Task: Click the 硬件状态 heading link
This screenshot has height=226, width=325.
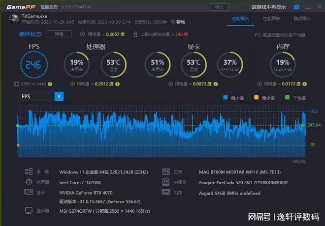Action: pyautogui.click(x=30, y=34)
